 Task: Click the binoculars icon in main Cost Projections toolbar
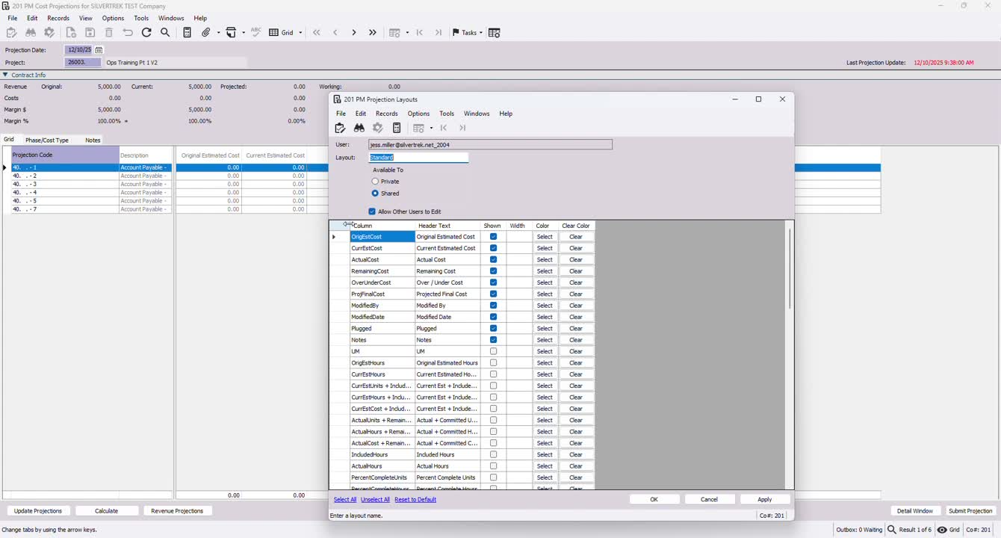pyautogui.click(x=31, y=32)
